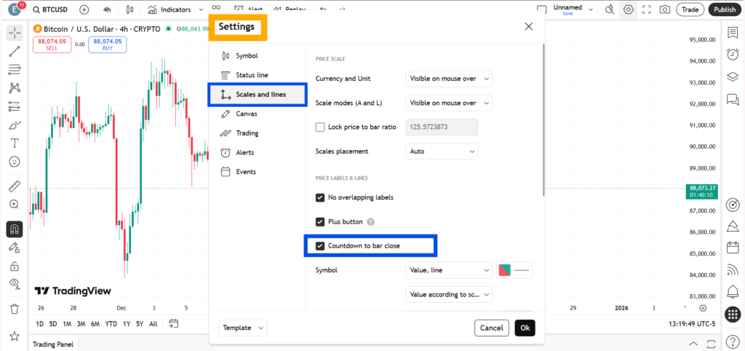745x351 pixels.
Task: Select the Magnet mode tool
Action: [15, 229]
